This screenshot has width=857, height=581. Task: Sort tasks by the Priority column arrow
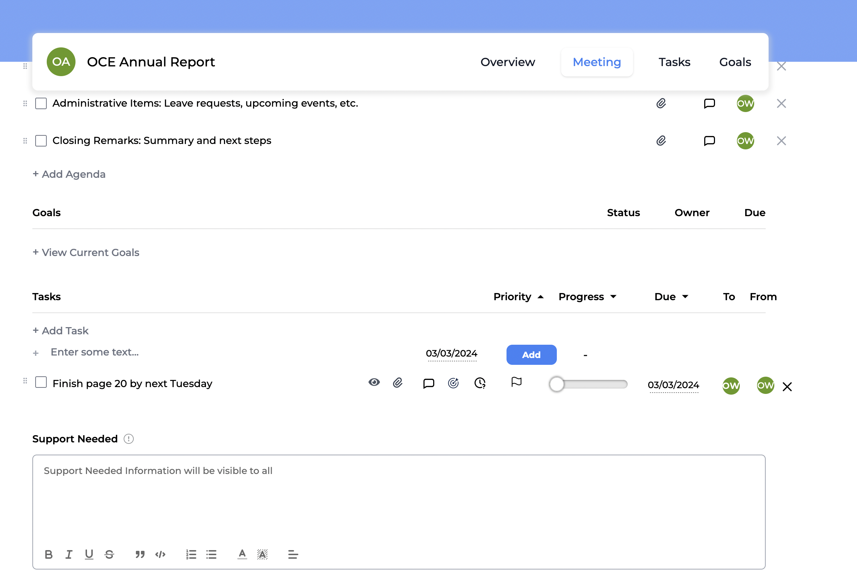pos(541,297)
